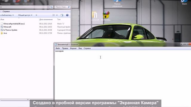Maximize the Explorer window
This screenshot has width=191, height=107.
pos(62,2)
